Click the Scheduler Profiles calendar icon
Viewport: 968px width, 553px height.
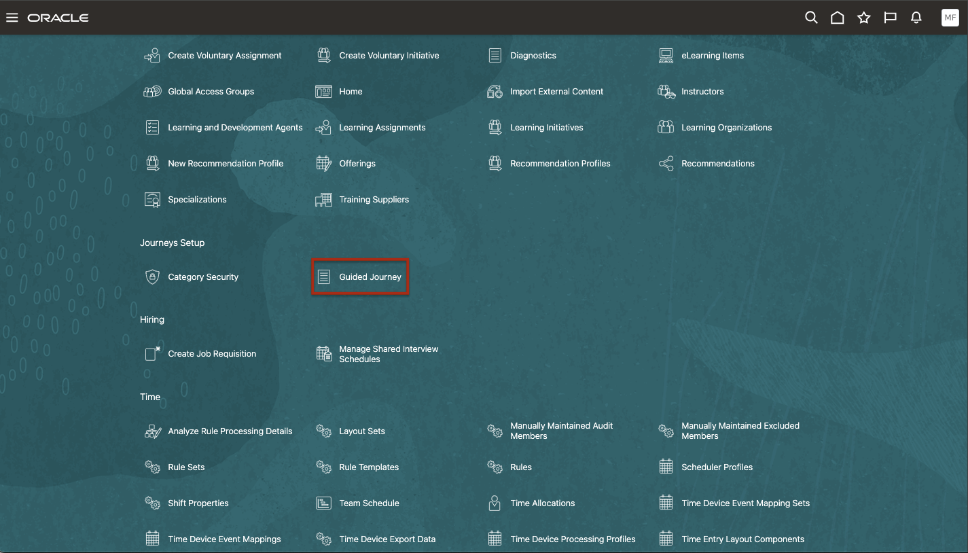pos(666,467)
